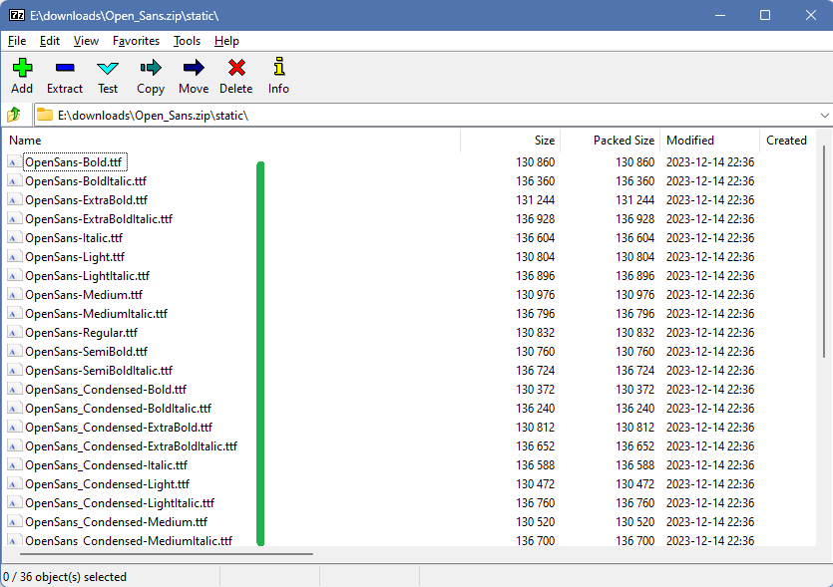Screen dimensions: 833x587
Task: Select OpenSans-SemiBoldItalic.ttf file name
Action: click(x=99, y=371)
